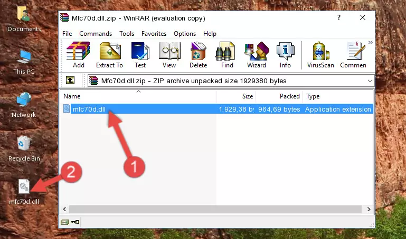Click the horizontal scrollbar left arrow

pos(65,210)
